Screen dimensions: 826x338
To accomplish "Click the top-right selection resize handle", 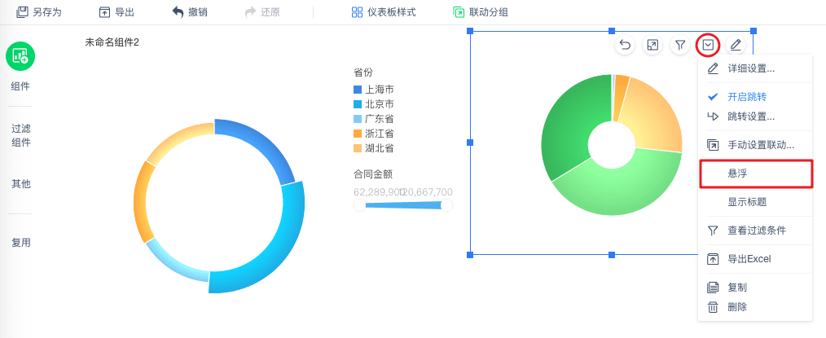I will click(754, 30).
